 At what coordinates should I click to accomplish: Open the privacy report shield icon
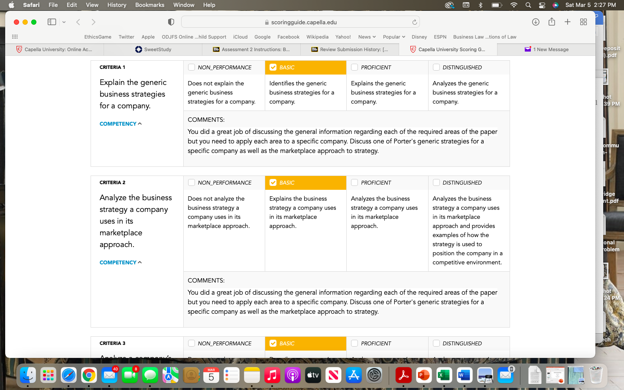coord(171,22)
